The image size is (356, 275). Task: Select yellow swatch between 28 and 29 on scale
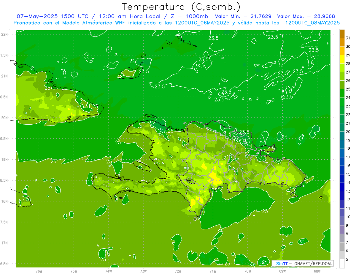click(x=342, y=59)
